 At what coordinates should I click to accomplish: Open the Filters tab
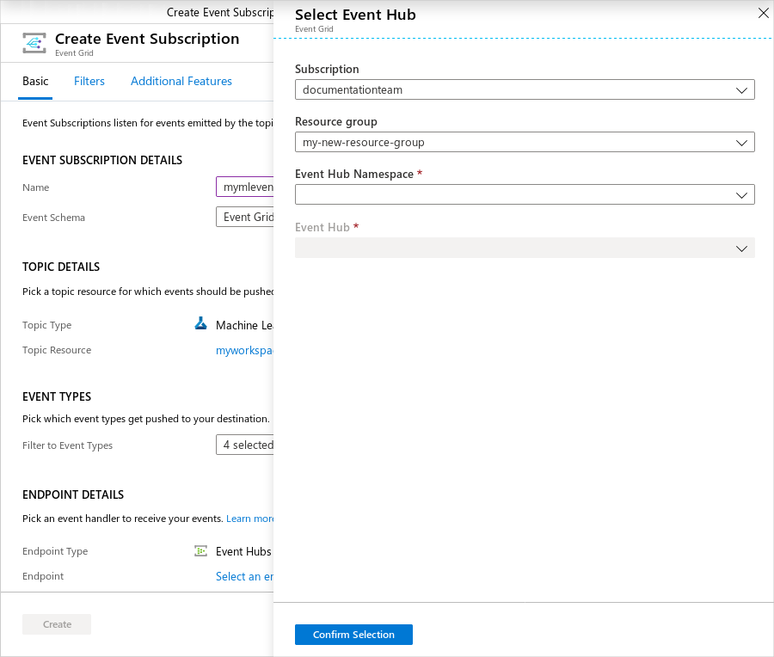[x=89, y=81]
